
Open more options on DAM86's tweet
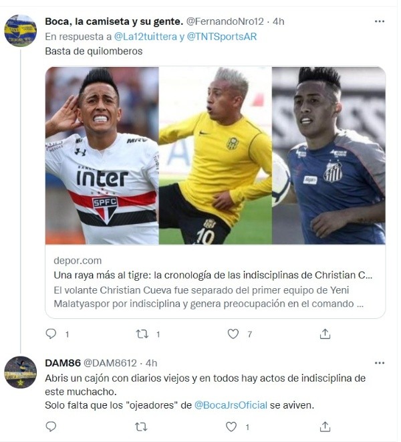[380, 363]
